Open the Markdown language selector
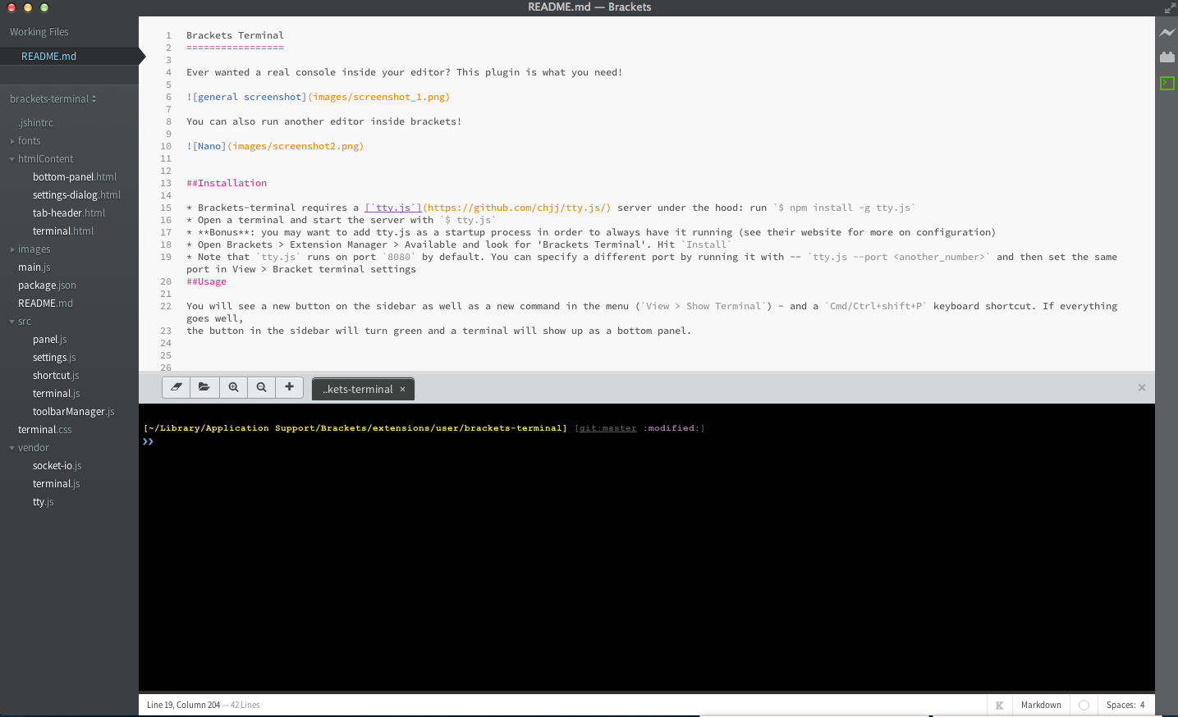 1041,706
